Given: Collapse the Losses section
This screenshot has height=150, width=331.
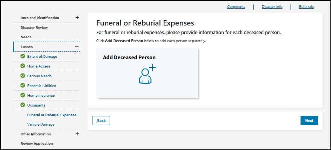Looking at the screenshot, I should pos(77,46).
